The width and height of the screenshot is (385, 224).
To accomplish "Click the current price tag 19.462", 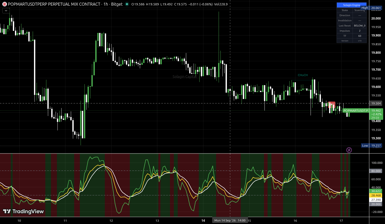I will [376, 111].
